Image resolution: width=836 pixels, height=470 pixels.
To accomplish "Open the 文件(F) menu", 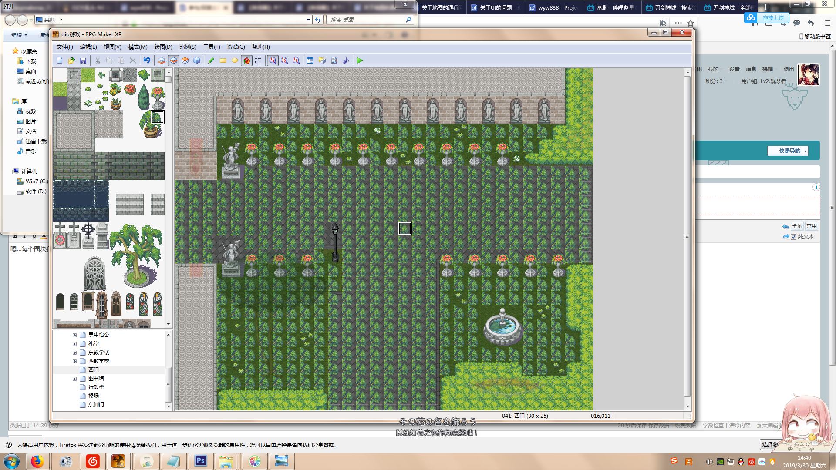I will point(64,47).
